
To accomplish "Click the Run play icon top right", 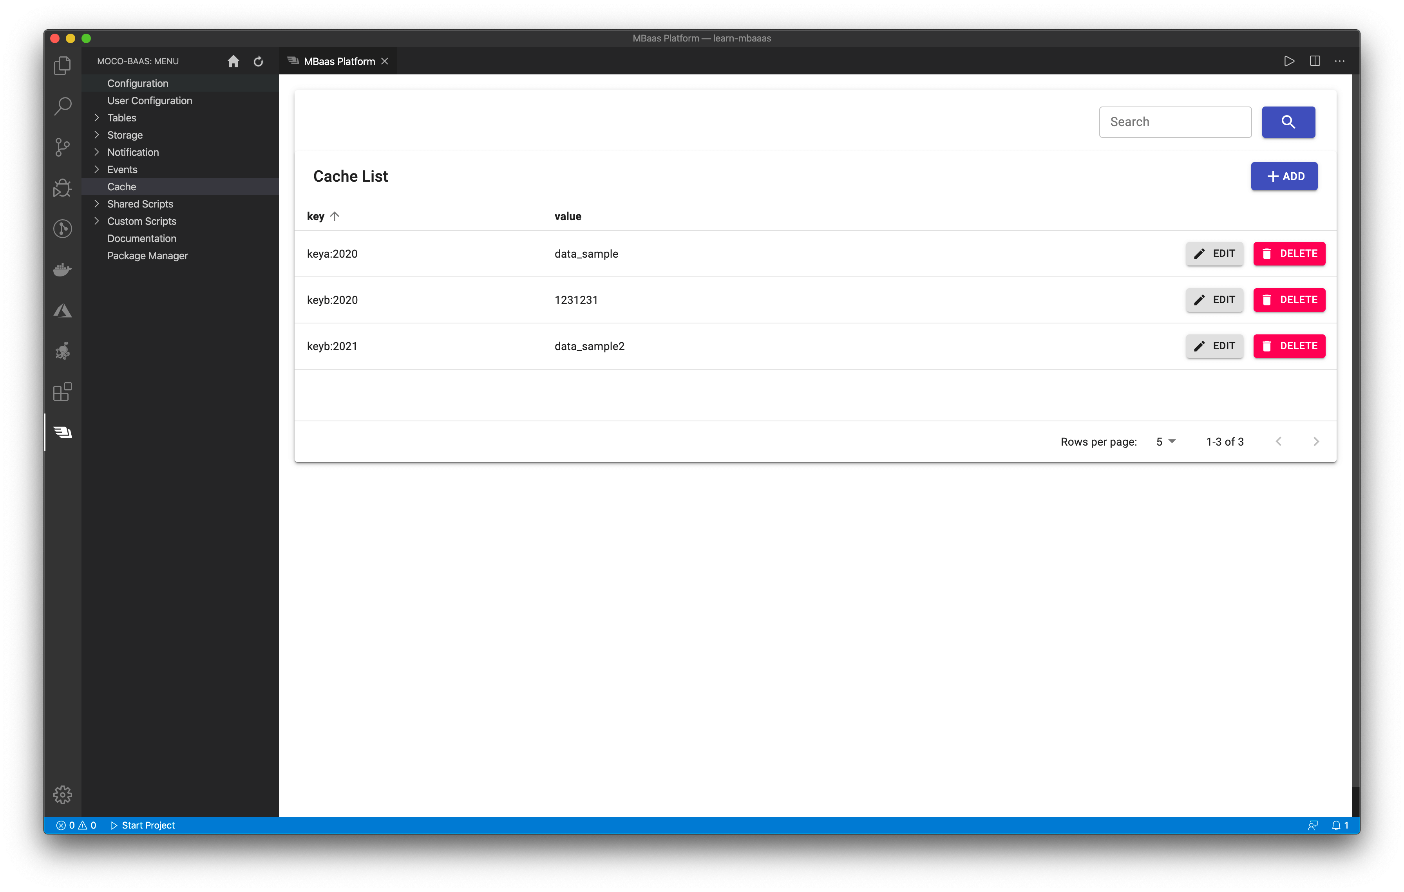I will point(1288,61).
